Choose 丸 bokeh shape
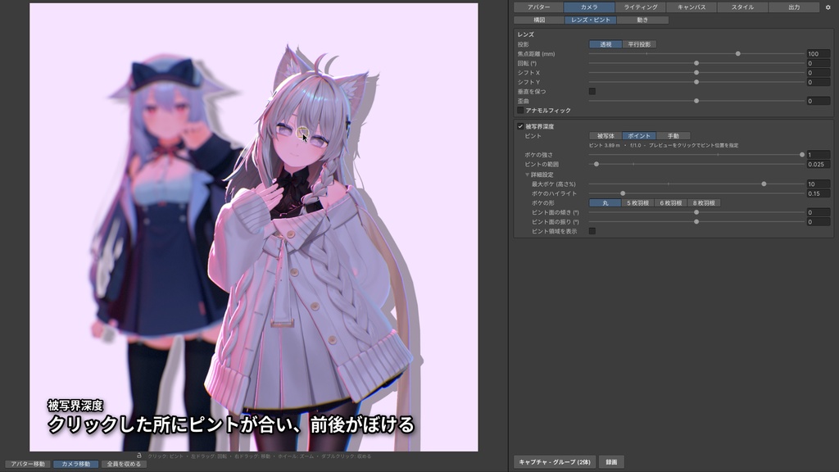 pos(605,203)
